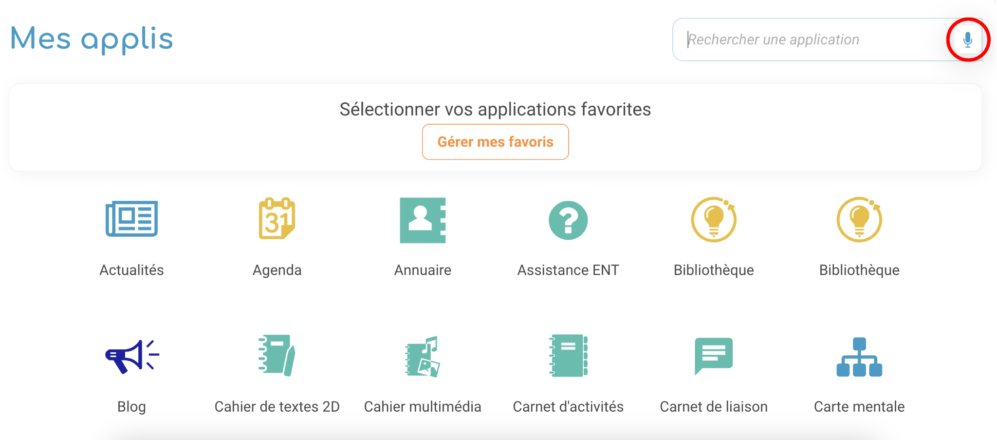Click the Actualités label below its icon
The height and width of the screenshot is (440, 997).
(131, 270)
